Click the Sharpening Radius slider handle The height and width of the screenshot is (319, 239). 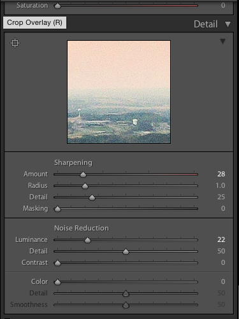(85, 186)
